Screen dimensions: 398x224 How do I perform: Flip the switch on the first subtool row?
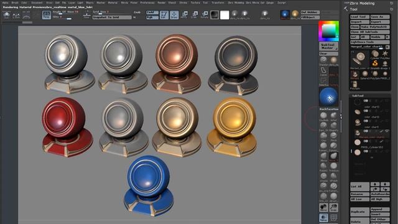366,101
